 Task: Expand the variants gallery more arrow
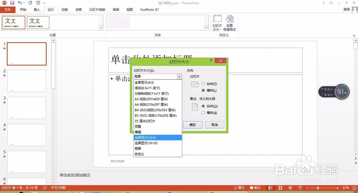coord(207,28)
